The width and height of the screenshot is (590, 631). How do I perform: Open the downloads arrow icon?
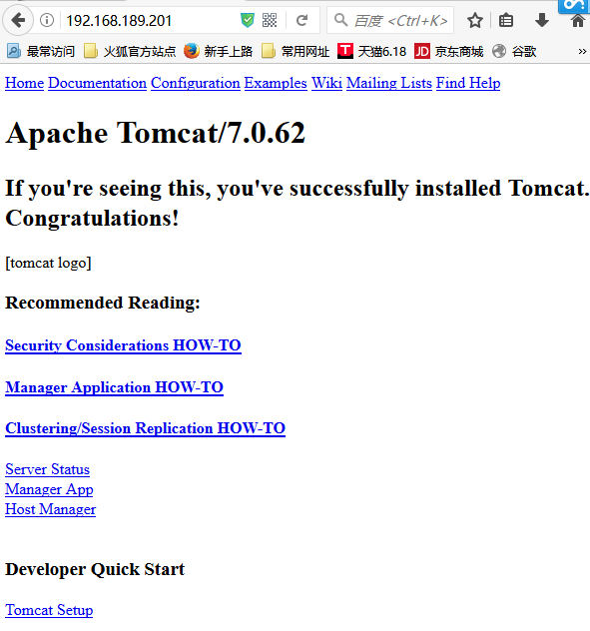pos(542,20)
